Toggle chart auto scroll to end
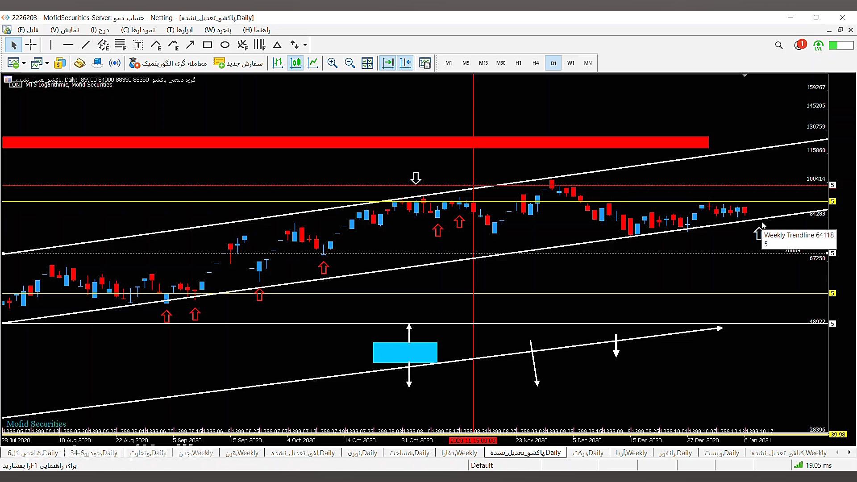The image size is (857, 482). 388,63
